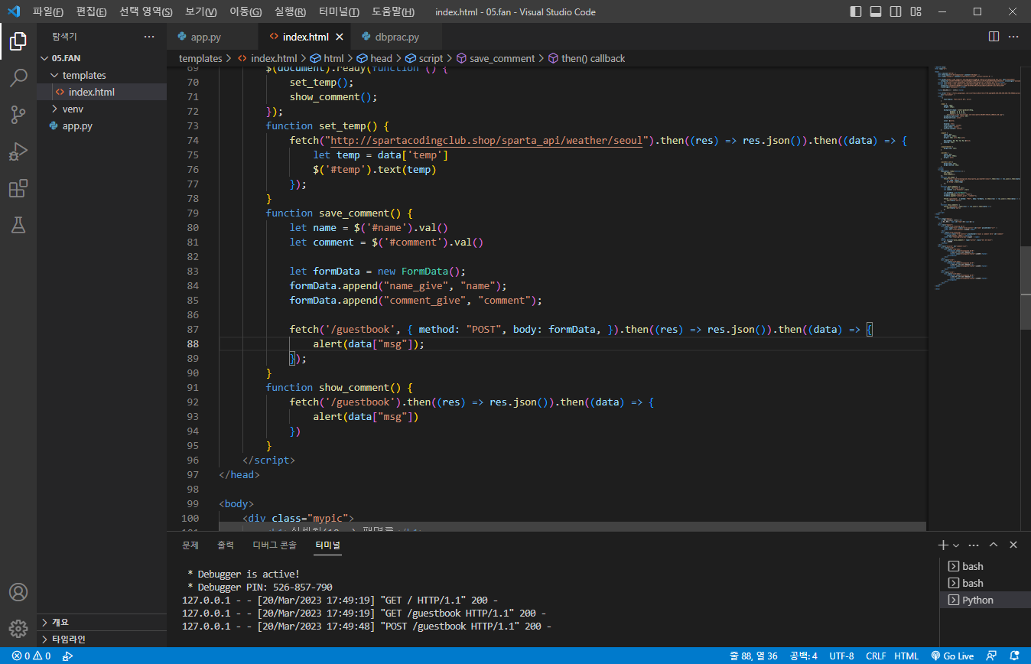Maximize the terminal panel size
1031x664 pixels.
(994, 545)
